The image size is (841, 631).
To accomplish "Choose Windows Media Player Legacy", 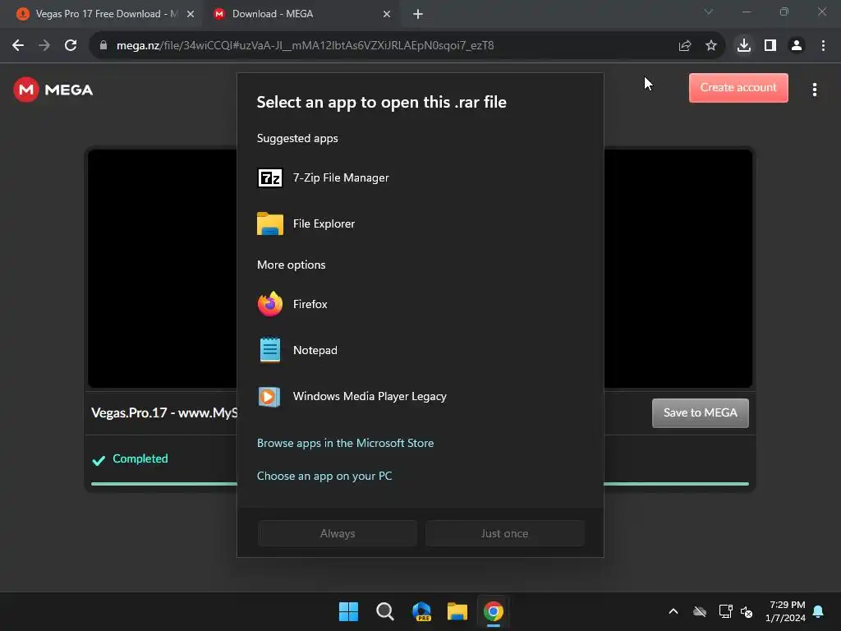I will click(x=420, y=397).
